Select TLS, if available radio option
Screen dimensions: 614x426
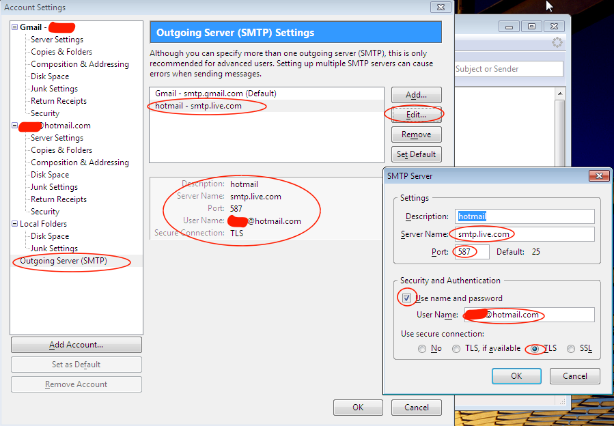click(456, 348)
